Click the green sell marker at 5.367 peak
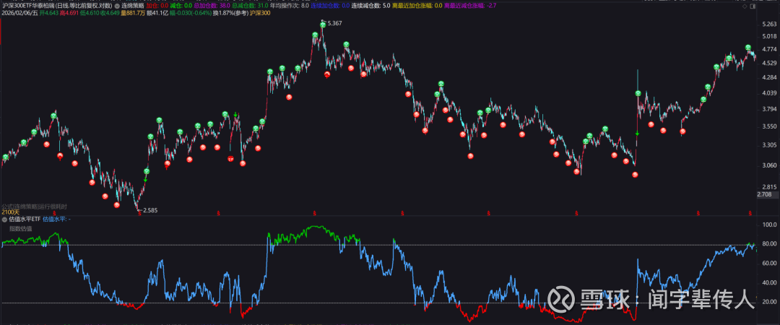780x325 pixels. (323, 24)
